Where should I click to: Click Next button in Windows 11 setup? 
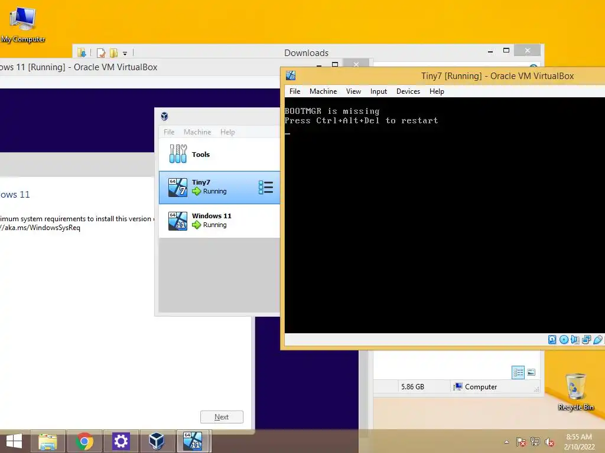(x=222, y=417)
